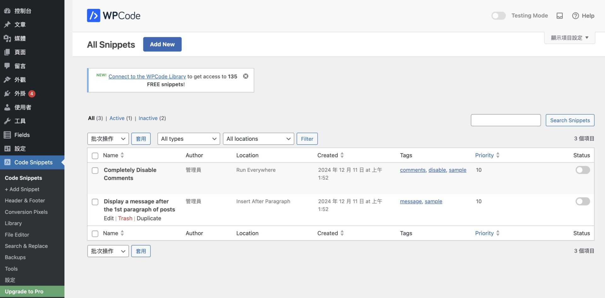The image size is (605, 298).
Task: Click the WPCode logo icon
Action: pyautogui.click(x=94, y=15)
